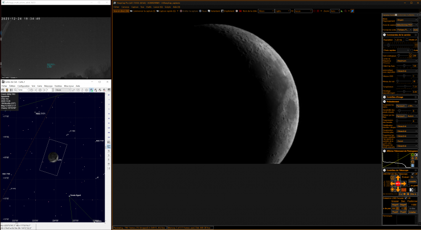Slew telescope right with the right arrow
421x230 pixels.
(404, 184)
